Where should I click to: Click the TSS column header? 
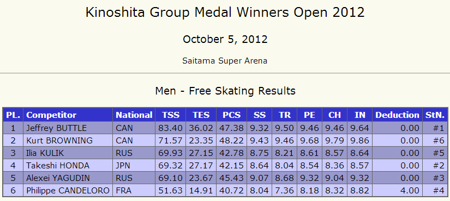tap(171, 115)
